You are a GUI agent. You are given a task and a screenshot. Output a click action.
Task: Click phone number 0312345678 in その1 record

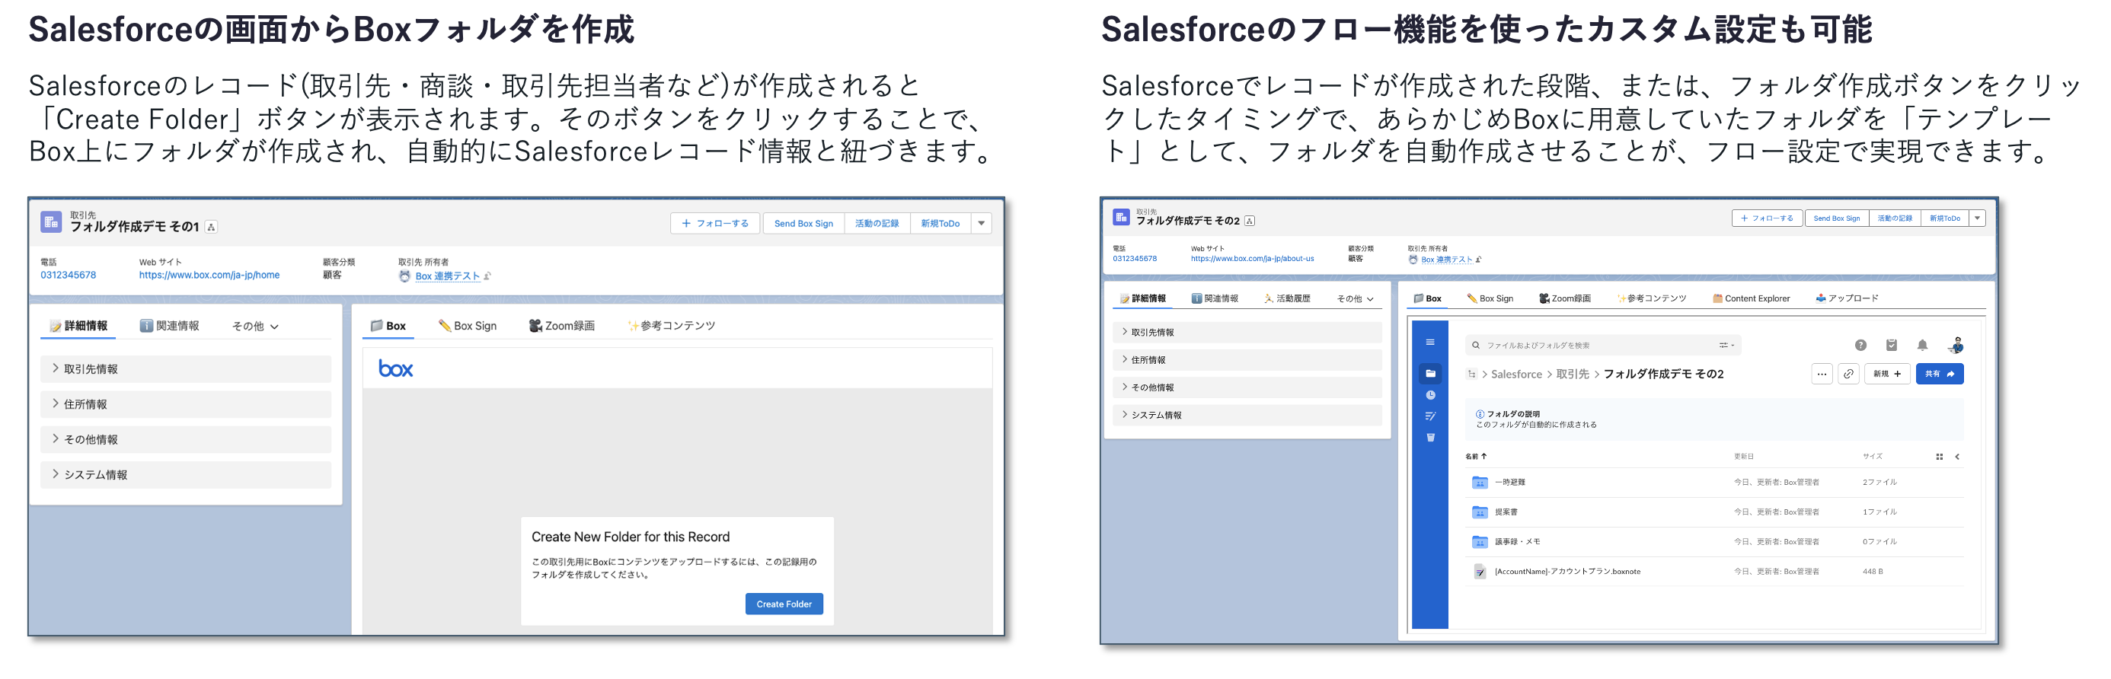tap(68, 276)
